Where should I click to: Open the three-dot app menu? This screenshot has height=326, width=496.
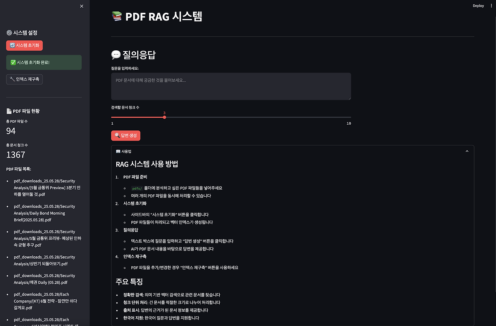point(491,5)
